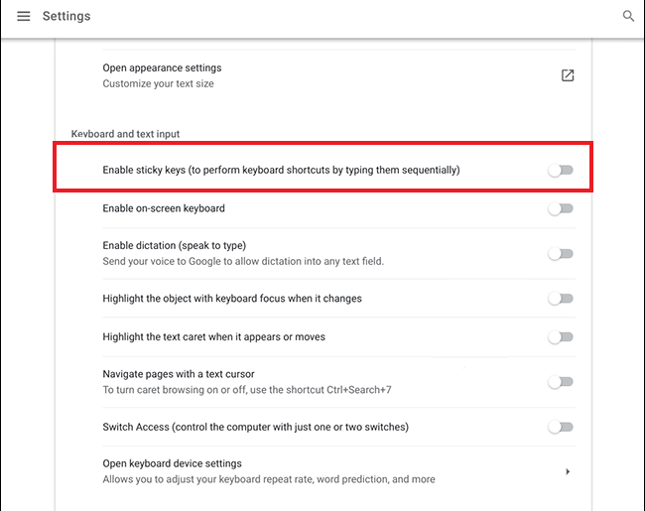Open the 'Open appearance settings' row
This screenshot has height=511, width=645.
click(338, 75)
